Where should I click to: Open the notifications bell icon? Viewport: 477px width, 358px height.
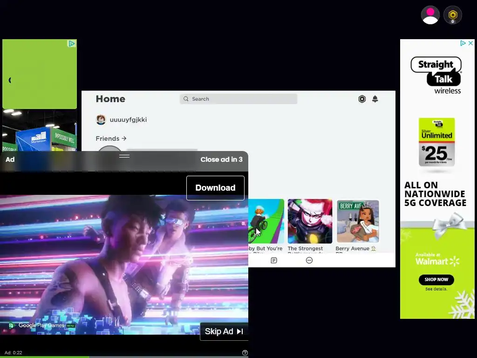[375, 99]
